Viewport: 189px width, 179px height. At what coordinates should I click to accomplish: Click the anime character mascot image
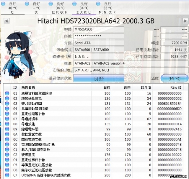point(19,54)
